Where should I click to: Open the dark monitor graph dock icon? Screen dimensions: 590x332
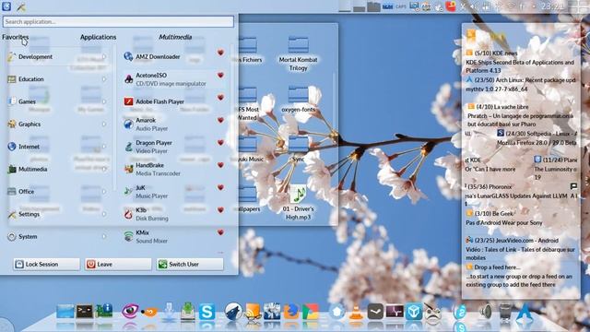[395, 312]
